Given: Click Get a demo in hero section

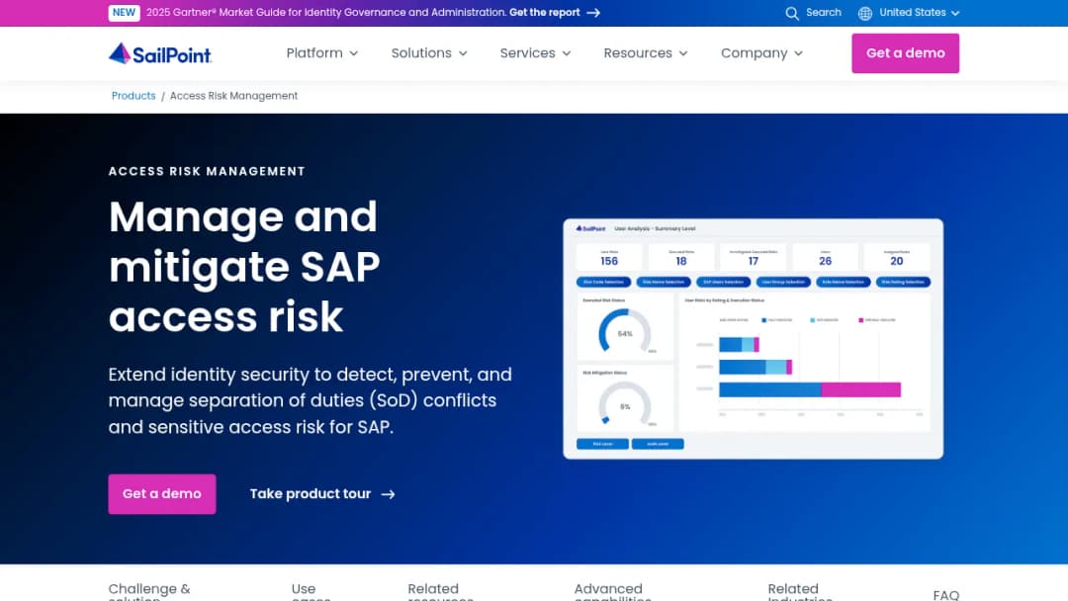Looking at the screenshot, I should 162,494.
